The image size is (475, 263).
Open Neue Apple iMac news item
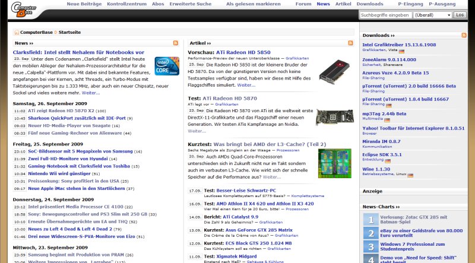coord(77,188)
